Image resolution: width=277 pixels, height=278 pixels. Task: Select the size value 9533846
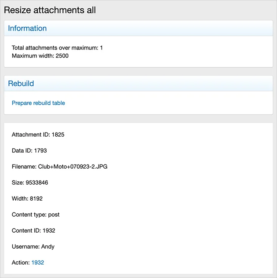(37, 182)
